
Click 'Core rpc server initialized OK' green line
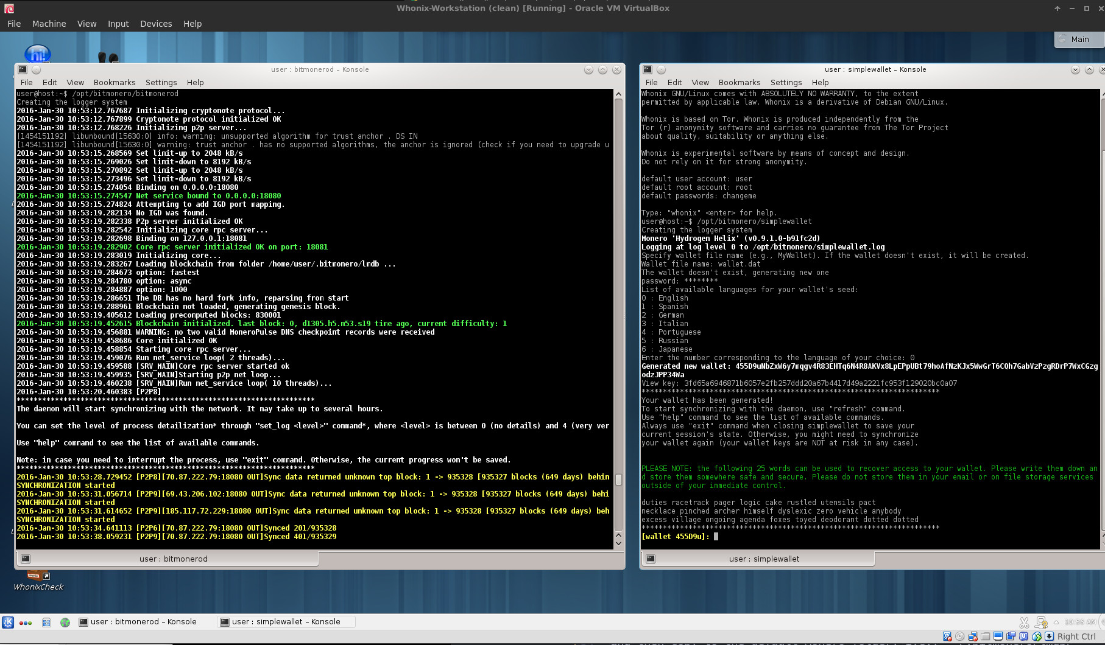pyautogui.click(x=172, y=247)
